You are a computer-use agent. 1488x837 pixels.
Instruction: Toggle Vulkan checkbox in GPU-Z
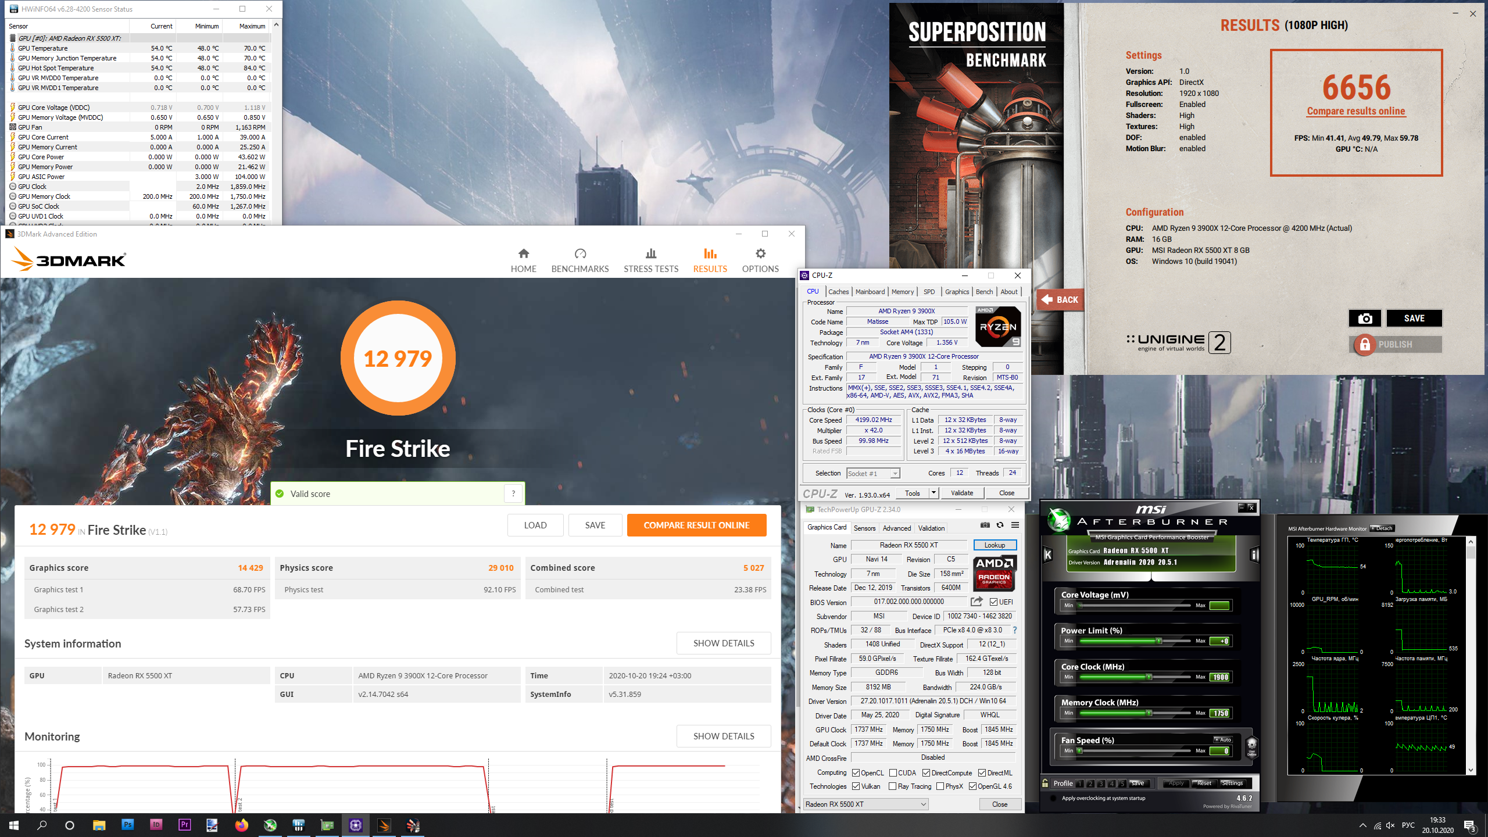coord(856,786)
